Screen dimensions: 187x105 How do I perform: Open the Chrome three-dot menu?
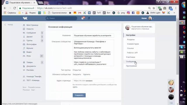[x=176, y=8]
